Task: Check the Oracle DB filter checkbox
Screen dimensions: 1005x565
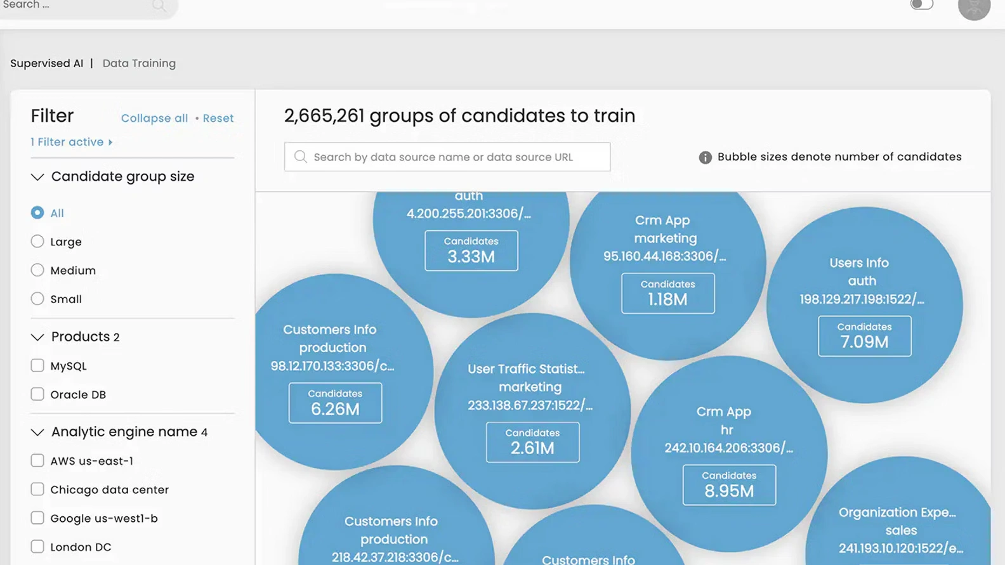Action: tap(37, 394)
